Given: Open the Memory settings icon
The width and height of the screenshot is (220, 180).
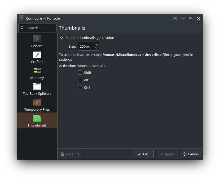Looking at the screenshot, I should [37, 70].
